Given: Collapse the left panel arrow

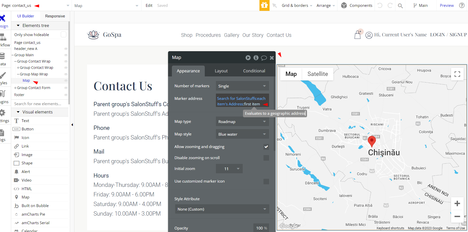Looking at the screenshot, I should 72,125.
